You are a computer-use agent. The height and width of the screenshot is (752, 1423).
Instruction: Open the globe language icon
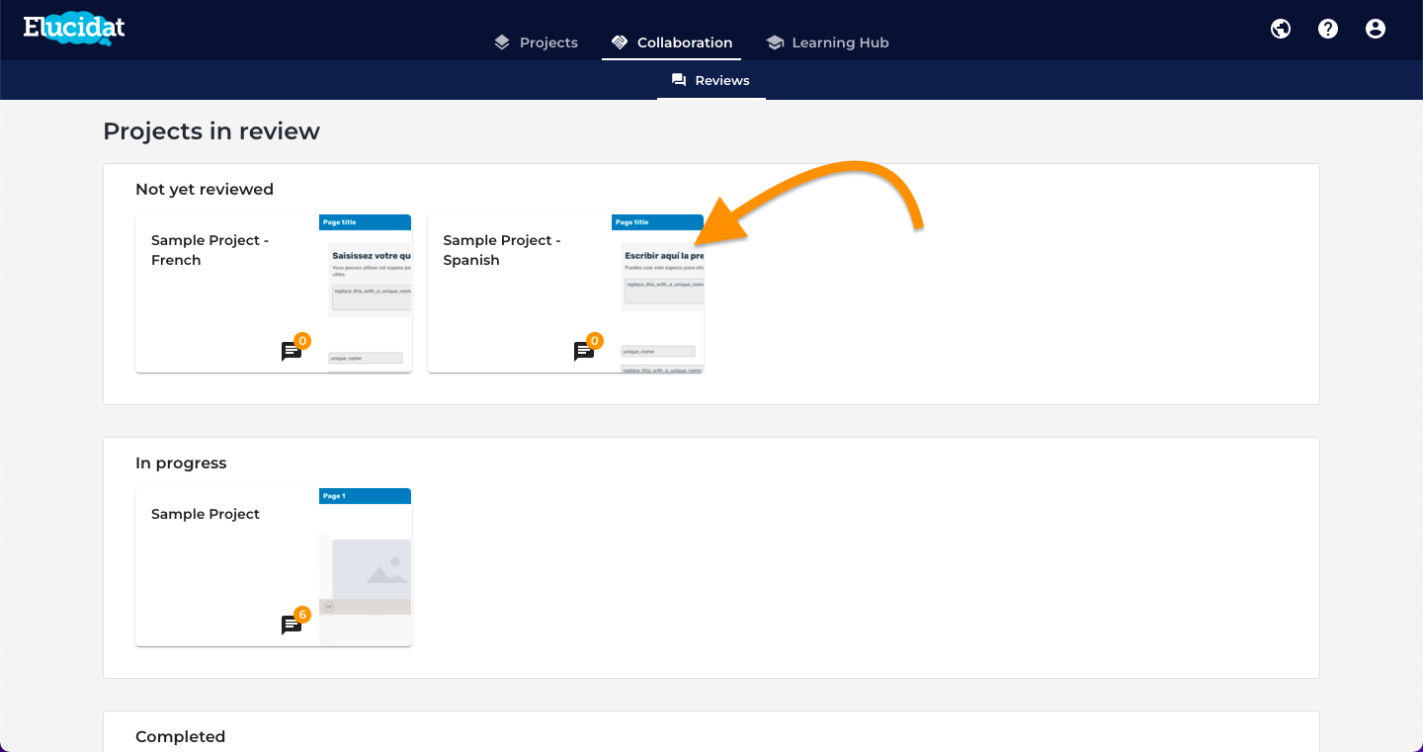(x=1281, y=29)
